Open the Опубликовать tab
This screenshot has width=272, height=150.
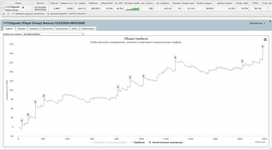click(88, 29)
